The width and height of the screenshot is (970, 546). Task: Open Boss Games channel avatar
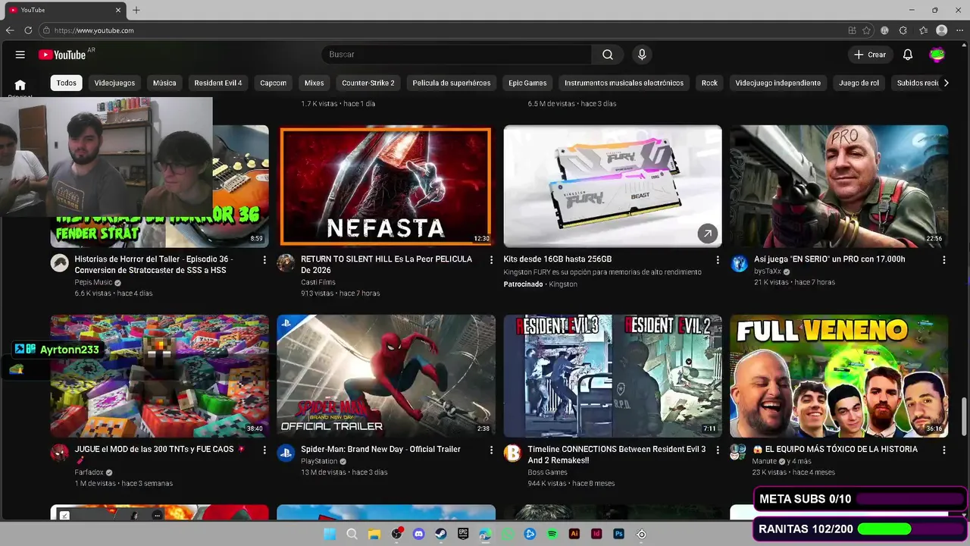point(512,453)
